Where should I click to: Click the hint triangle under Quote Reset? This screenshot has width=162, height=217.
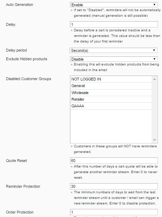pyautogui.click(x=71, y=166)
